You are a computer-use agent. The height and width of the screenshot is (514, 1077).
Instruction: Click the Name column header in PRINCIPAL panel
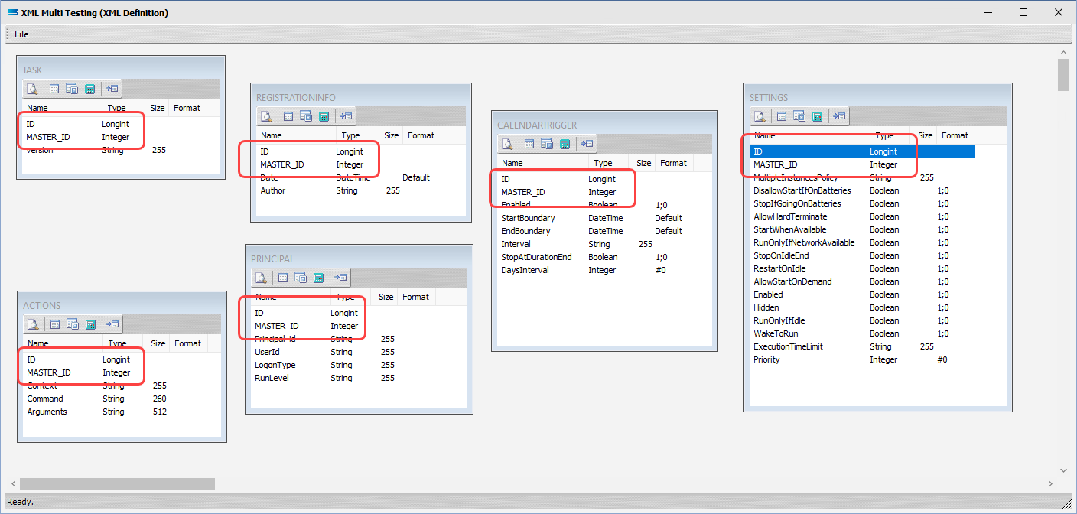(291, 297)
